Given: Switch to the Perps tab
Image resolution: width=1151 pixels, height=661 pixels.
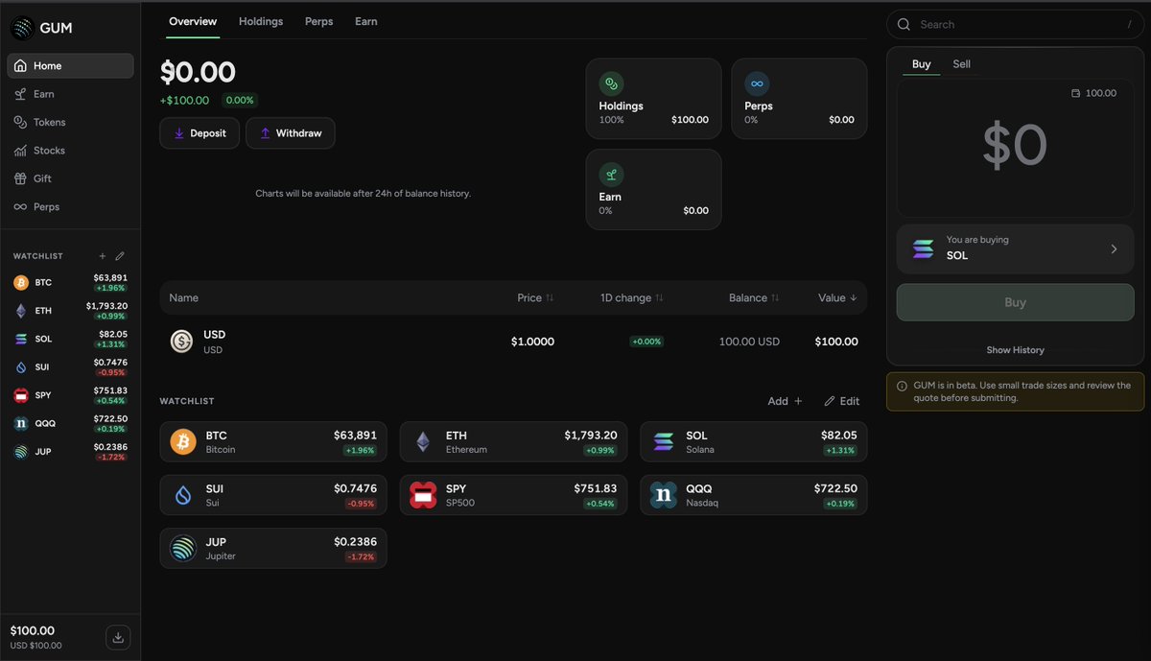Looking at the screenshot, I should coord(318,21).
